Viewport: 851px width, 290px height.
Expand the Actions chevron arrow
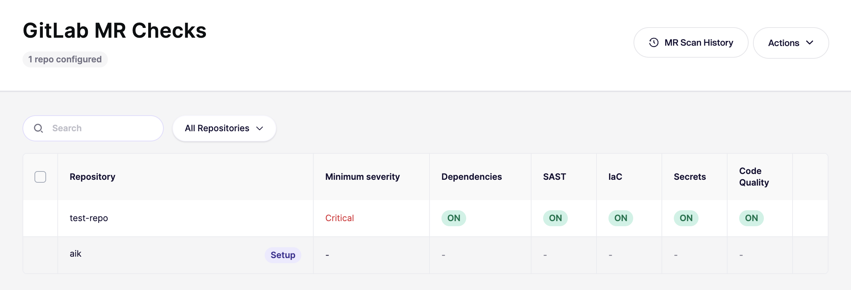pyautogui.click(x=810, y=43)
